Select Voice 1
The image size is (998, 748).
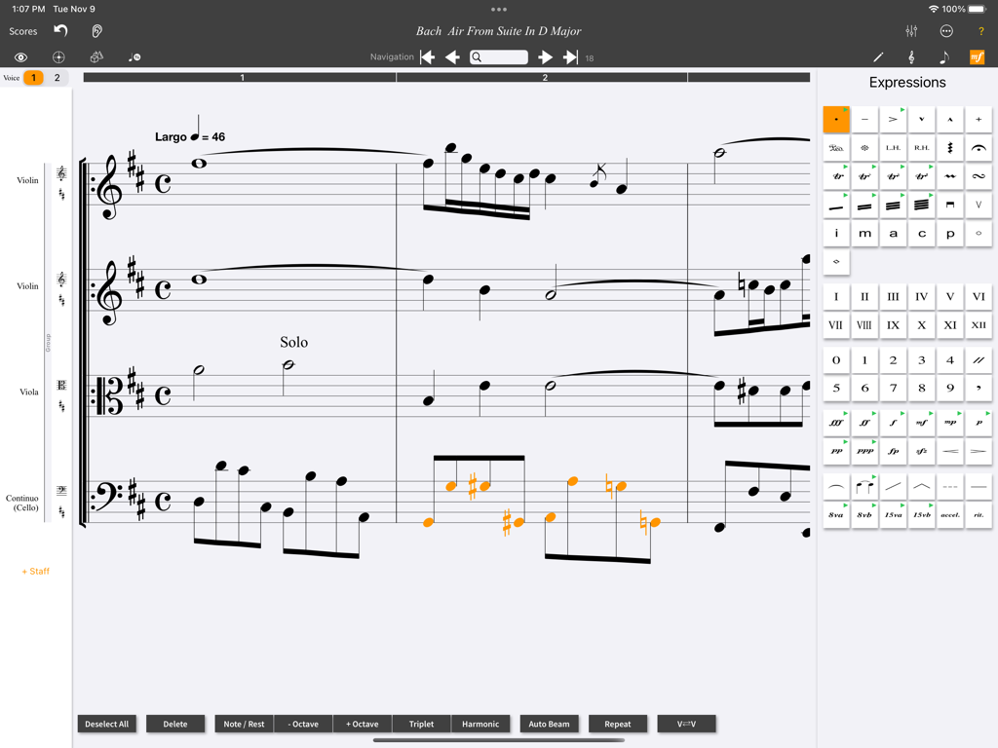(32, 76)
